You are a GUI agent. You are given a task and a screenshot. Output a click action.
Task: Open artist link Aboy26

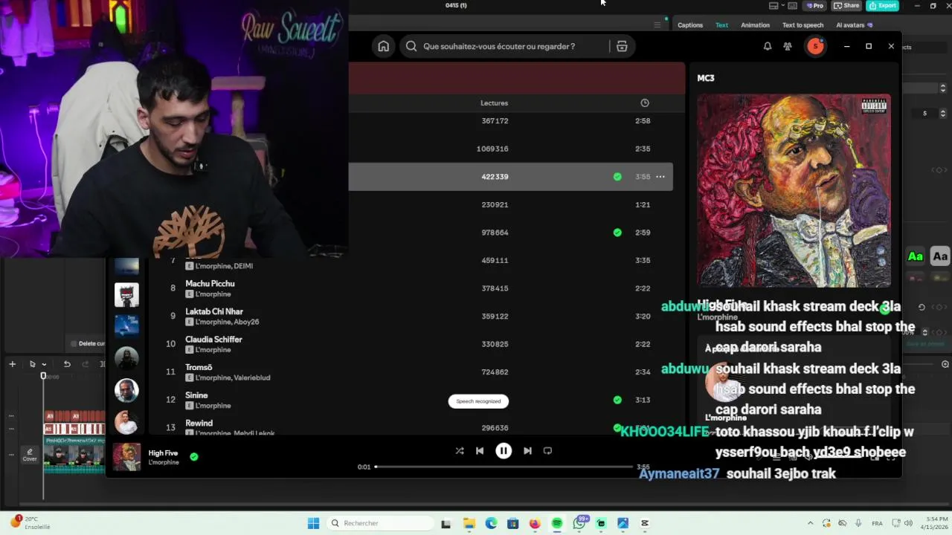click(247, 322)
